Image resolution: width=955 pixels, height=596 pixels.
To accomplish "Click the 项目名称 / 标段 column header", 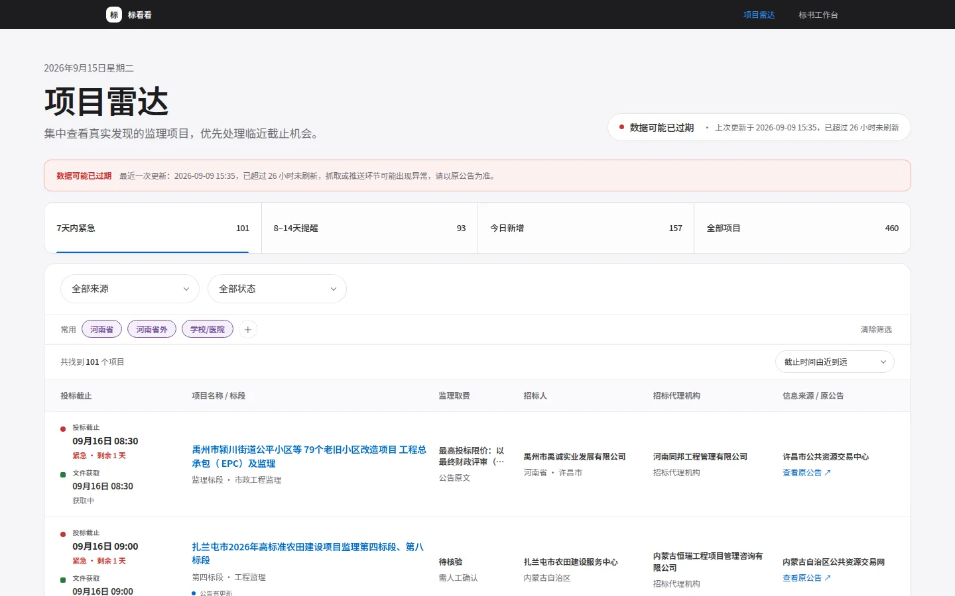I will 219,395.
